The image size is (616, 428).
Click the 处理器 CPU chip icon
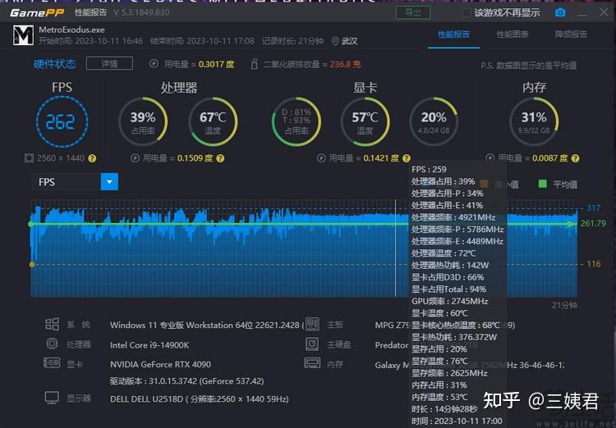coord(52,344)
